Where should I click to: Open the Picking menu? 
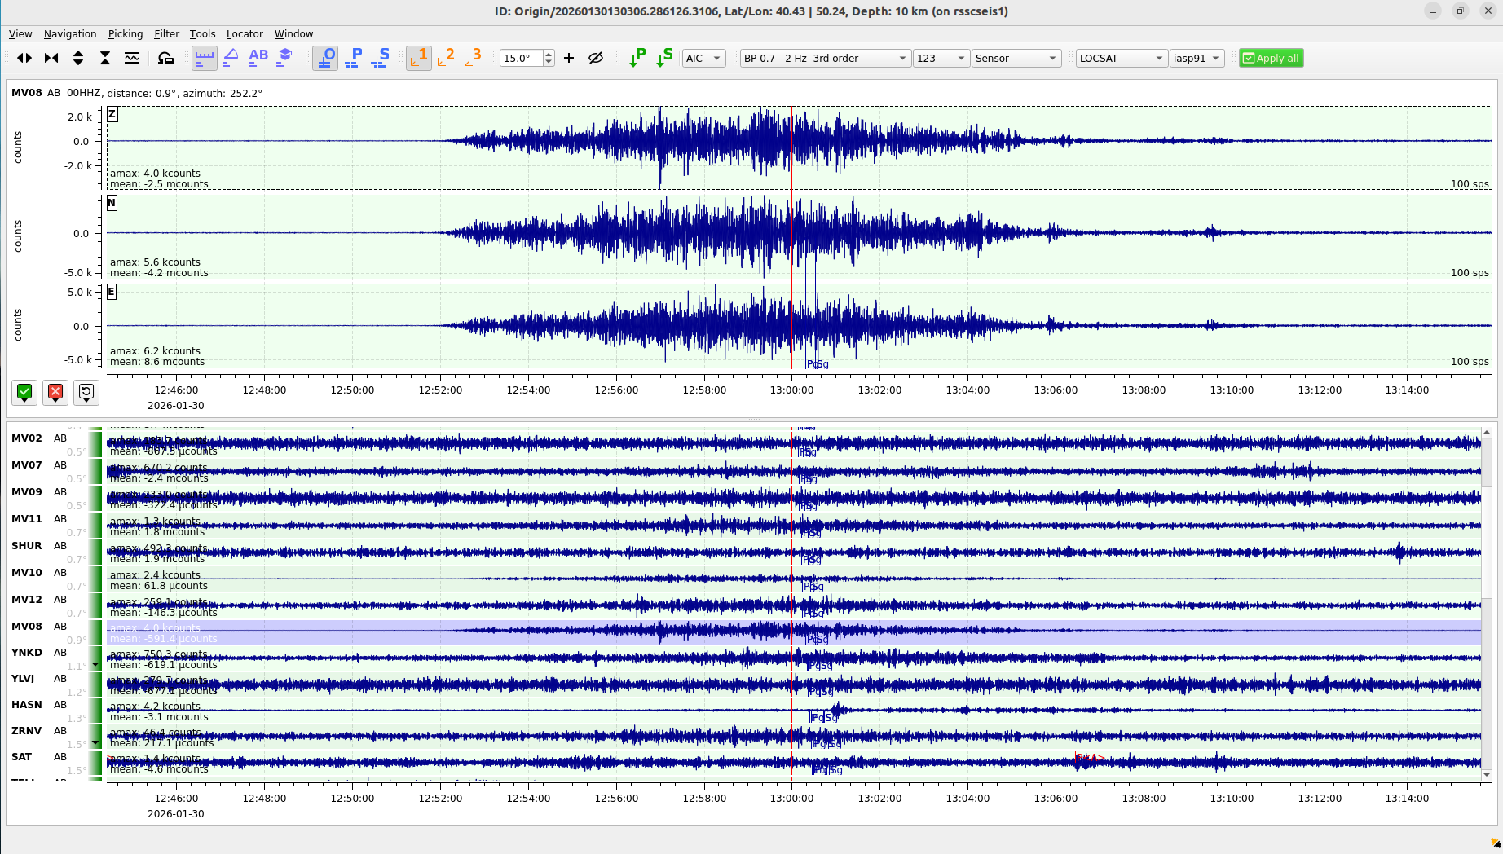(x=126, y=33)
